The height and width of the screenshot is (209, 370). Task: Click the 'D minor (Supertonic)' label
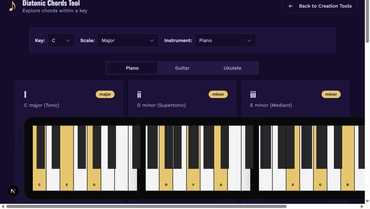click(x=161, y=105)
